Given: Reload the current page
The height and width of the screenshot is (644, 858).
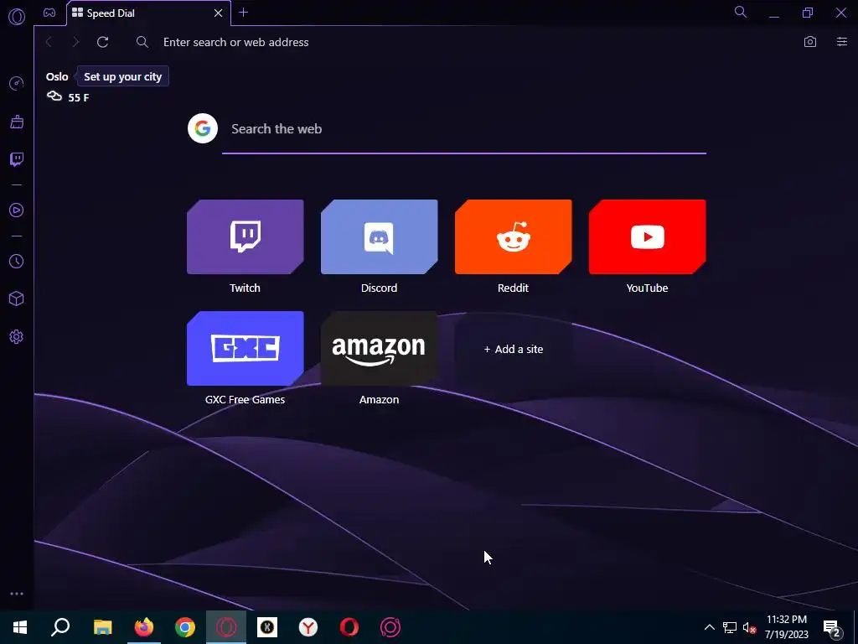Looking at the screenshot, I should [103, 42].
